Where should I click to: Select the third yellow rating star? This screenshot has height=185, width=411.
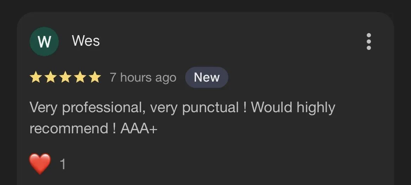[x=65, y=77]
